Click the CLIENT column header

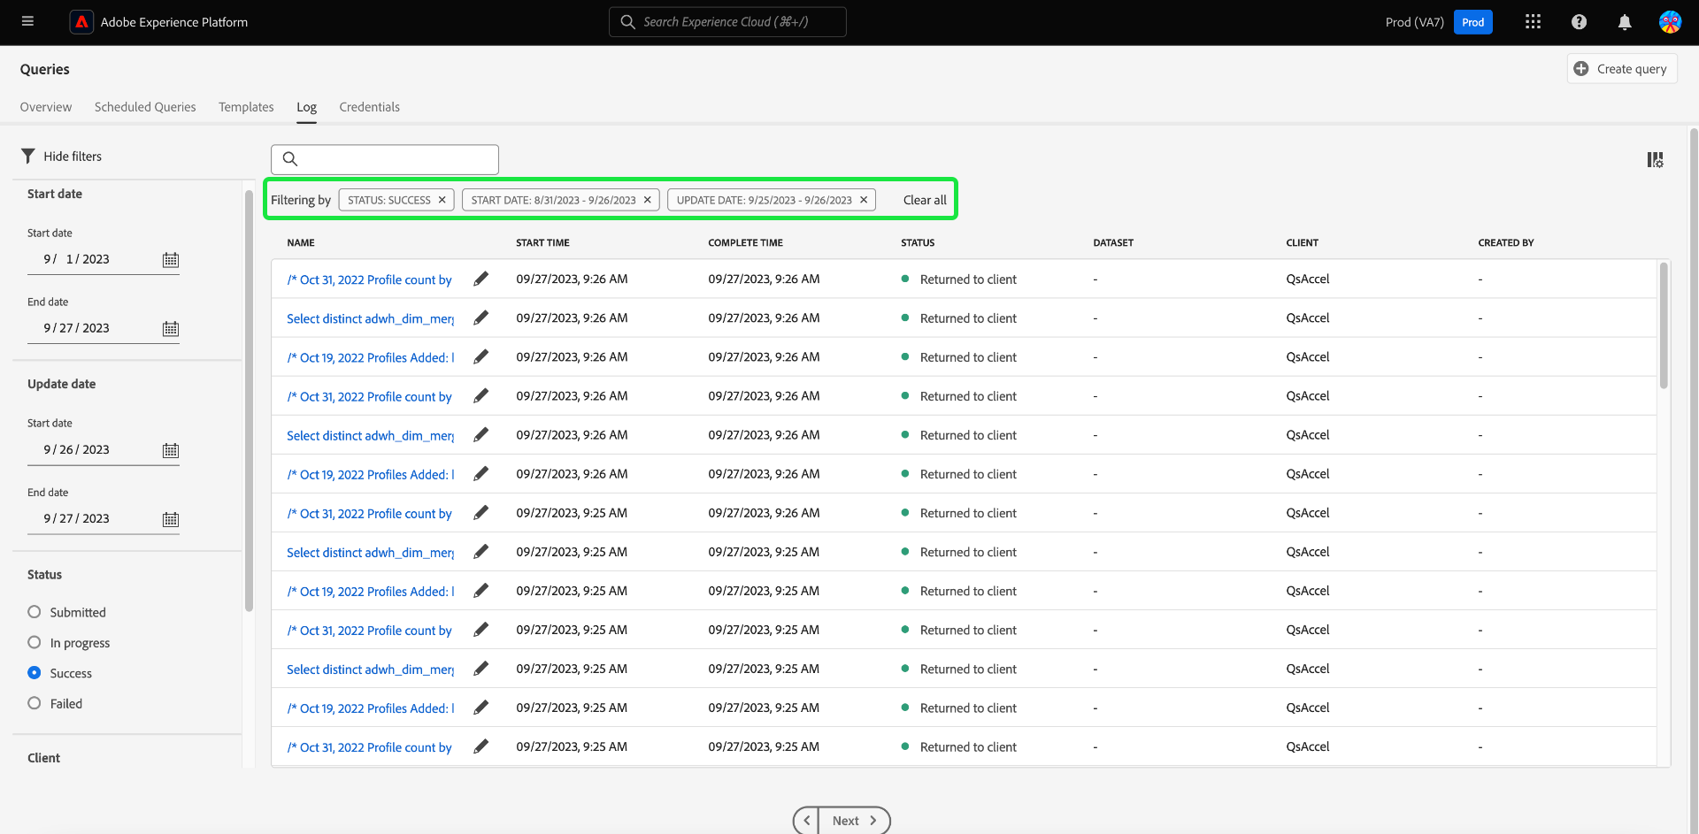click(1302, 242)
